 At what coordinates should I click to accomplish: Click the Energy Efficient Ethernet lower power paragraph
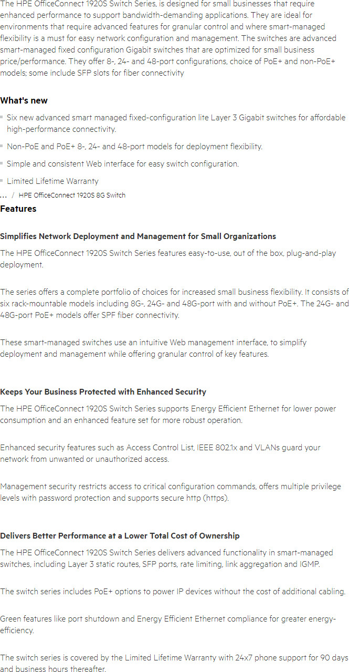click(168, 415)
